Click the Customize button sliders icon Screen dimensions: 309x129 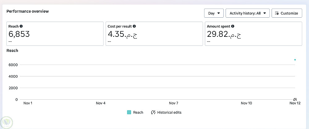click(277, 13)
